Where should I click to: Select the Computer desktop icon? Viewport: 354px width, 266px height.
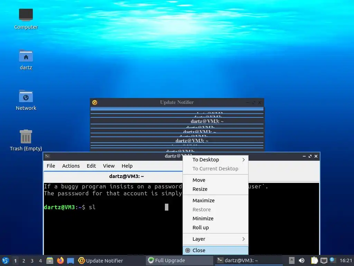pos(26,19)
